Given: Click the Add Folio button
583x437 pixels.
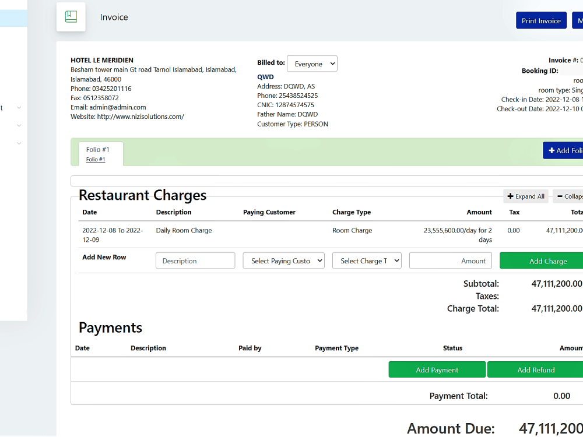Looking at the screenshot, I should point(563,150).
